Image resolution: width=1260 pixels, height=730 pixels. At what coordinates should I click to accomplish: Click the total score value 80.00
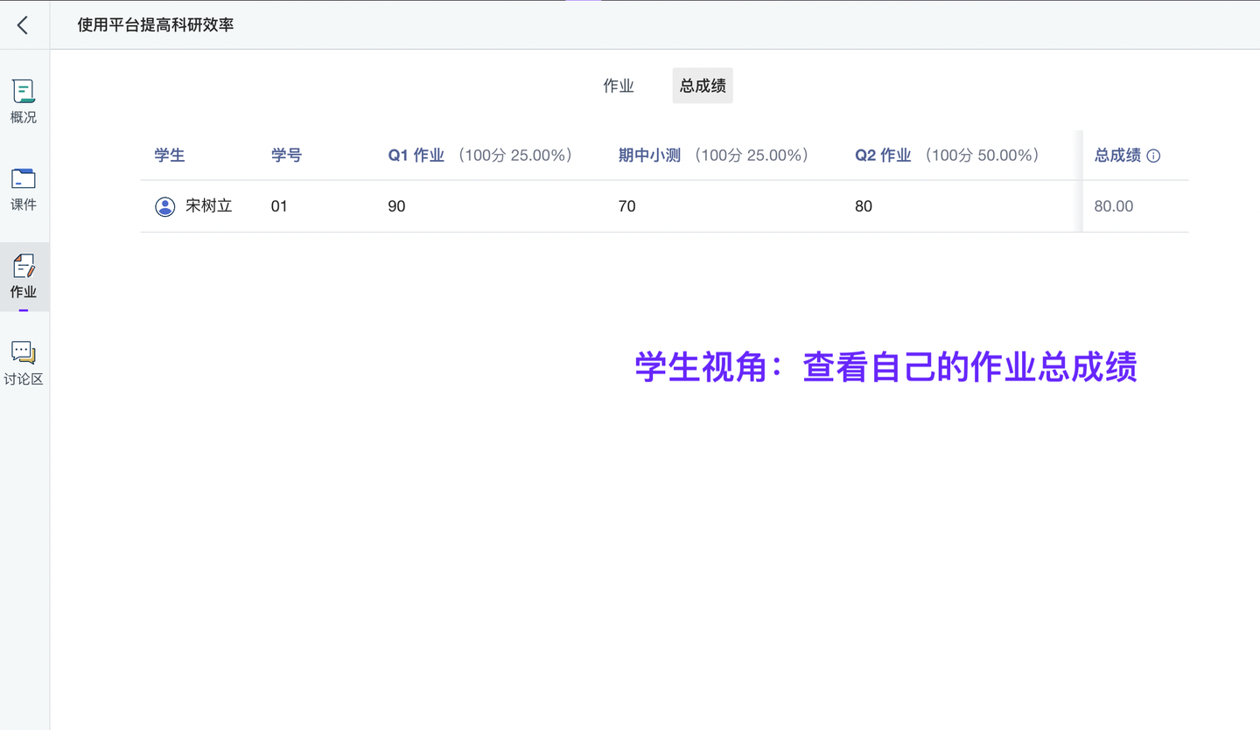point(1112,206)
